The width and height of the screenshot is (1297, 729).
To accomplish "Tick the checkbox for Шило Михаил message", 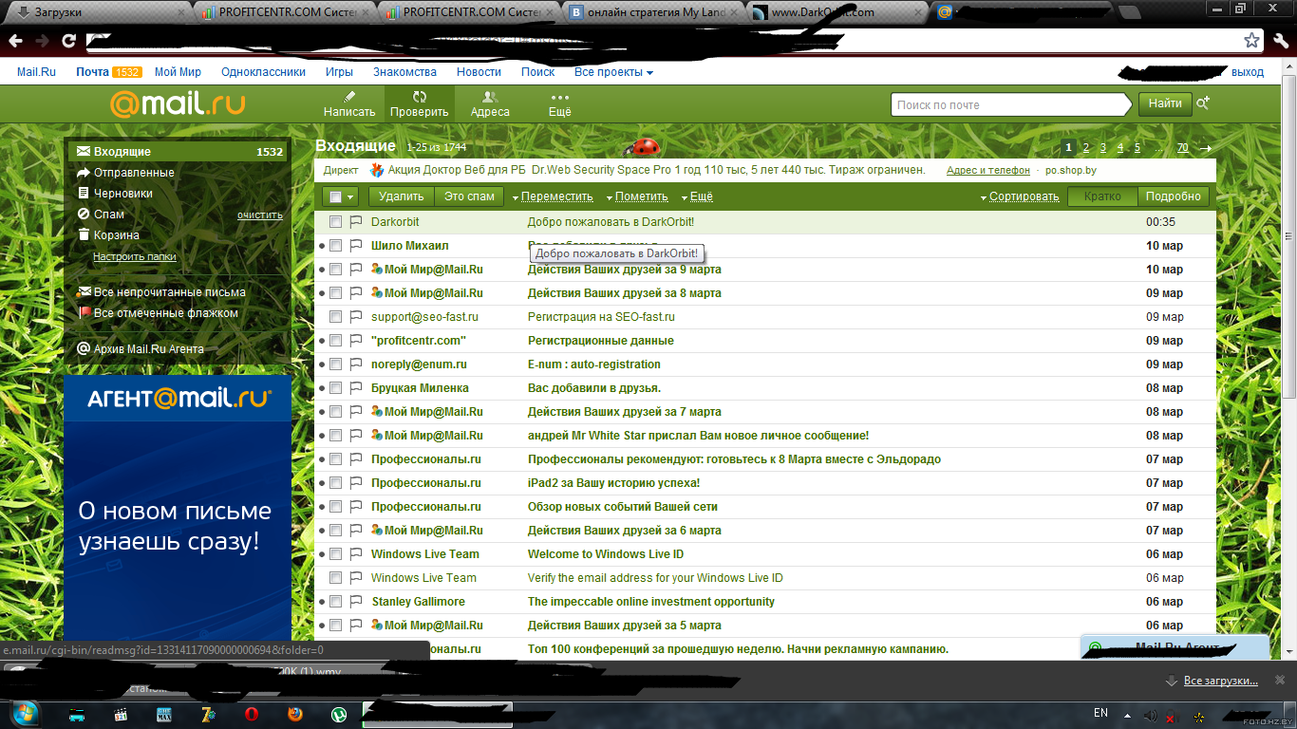I will [x=335, y=246].
